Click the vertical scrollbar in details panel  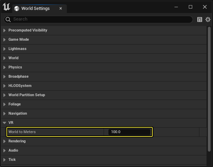209,89
